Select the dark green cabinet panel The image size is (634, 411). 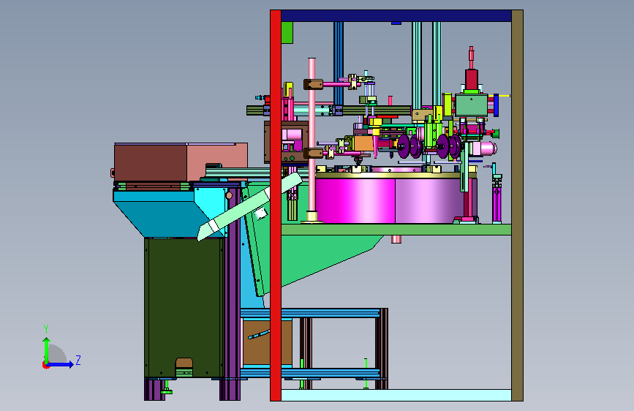(184, 307)
